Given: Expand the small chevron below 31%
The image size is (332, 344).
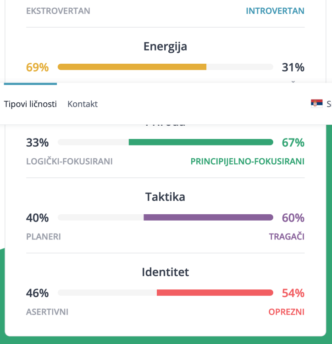Looking at the screenshot, I should [293, 82].
